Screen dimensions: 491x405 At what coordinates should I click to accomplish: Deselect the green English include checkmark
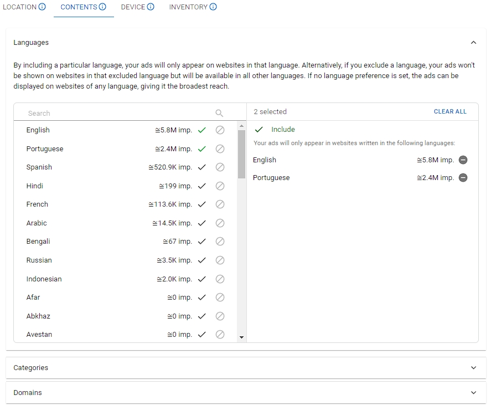[x=202, y=130]
